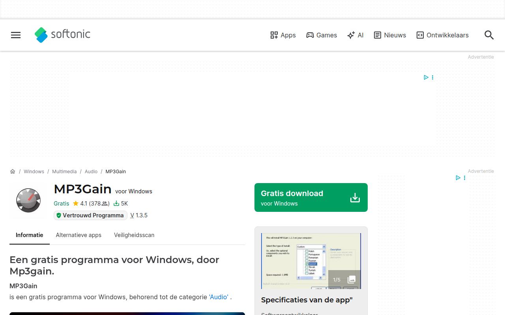505x315 pixels.
Task: Open the Games section
Action: (322, 35)
